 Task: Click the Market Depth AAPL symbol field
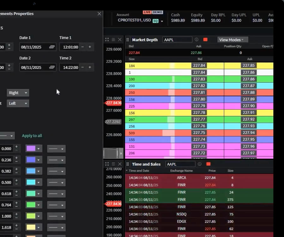177,40
